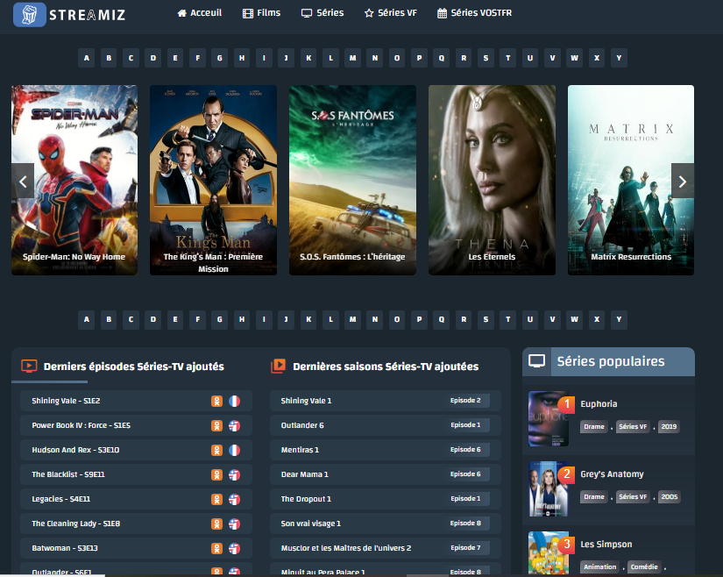
Task: Click the French flag on Shining Vale - S1E2
Action: pyautogui.click(x=234, y=402)
